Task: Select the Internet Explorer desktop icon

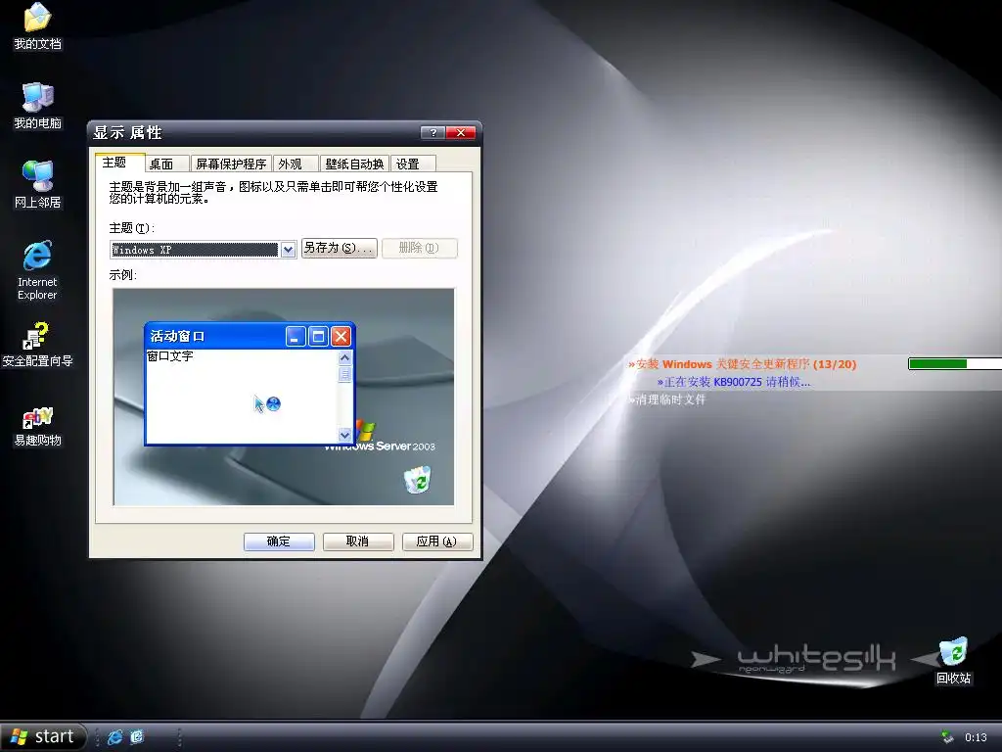Action: click(38, 270)
